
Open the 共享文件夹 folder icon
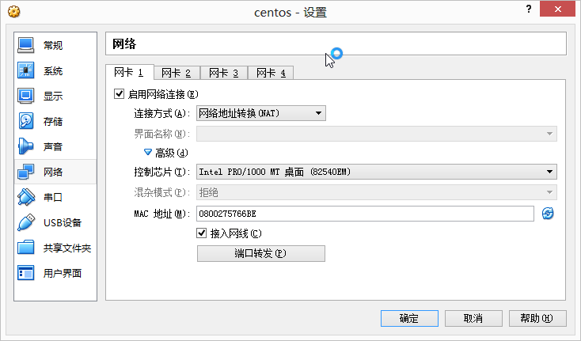pos(26,248)
